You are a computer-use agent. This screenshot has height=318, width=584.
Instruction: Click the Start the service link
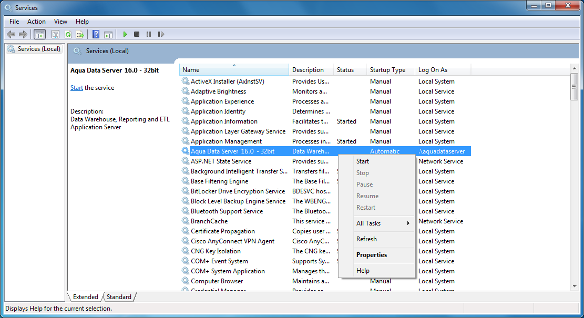pyautogui.click(x=76, y=88)
